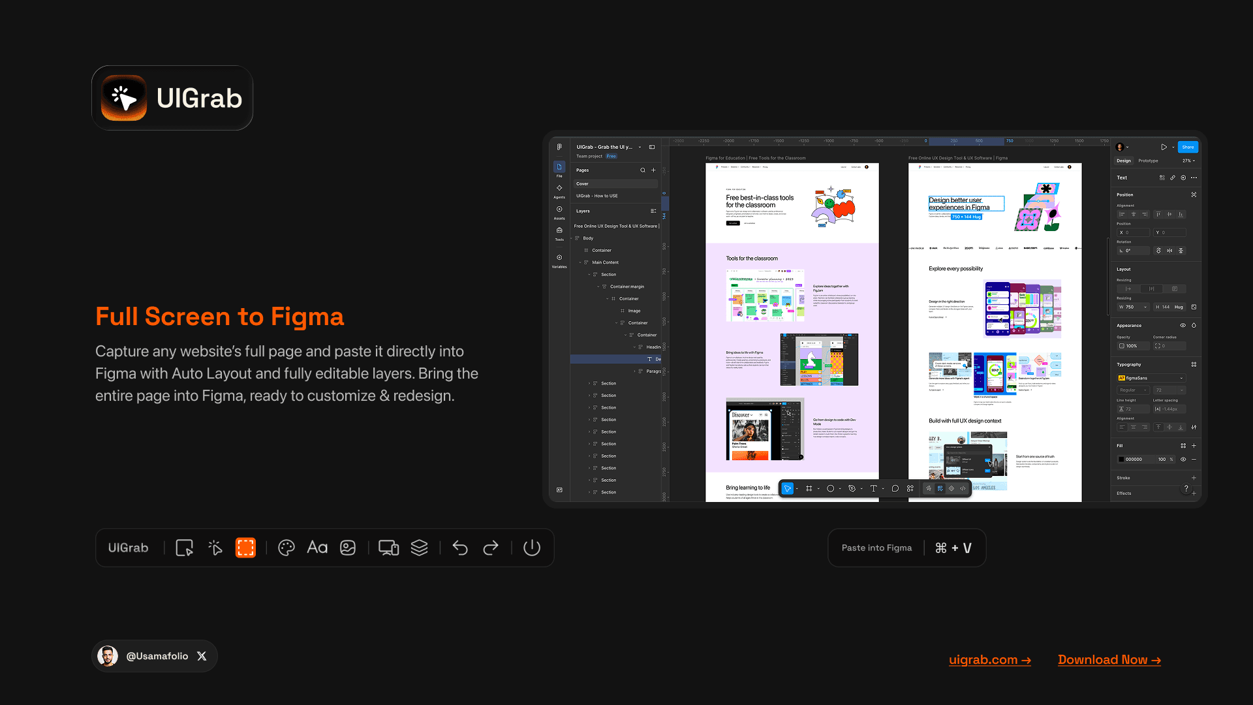Switch to the Prototype tab

(x=1149, y=161)
